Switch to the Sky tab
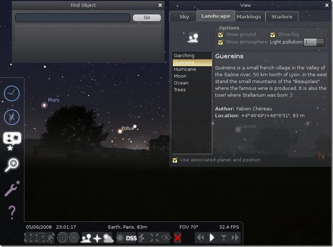333x247 pixels. pyautogui.click(x=184, y=17)
